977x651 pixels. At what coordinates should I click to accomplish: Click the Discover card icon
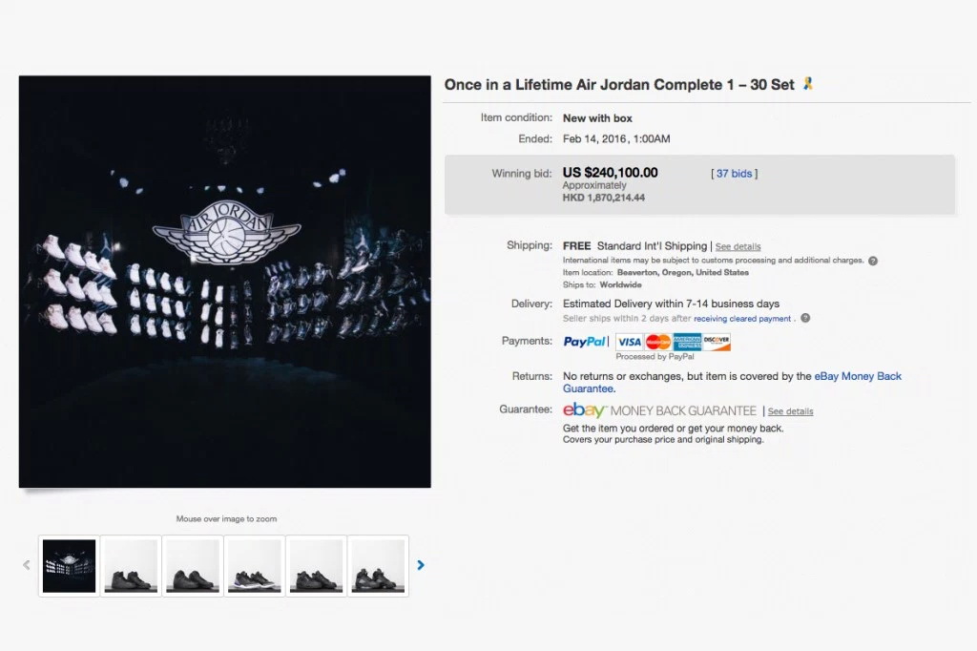point(716,342)
